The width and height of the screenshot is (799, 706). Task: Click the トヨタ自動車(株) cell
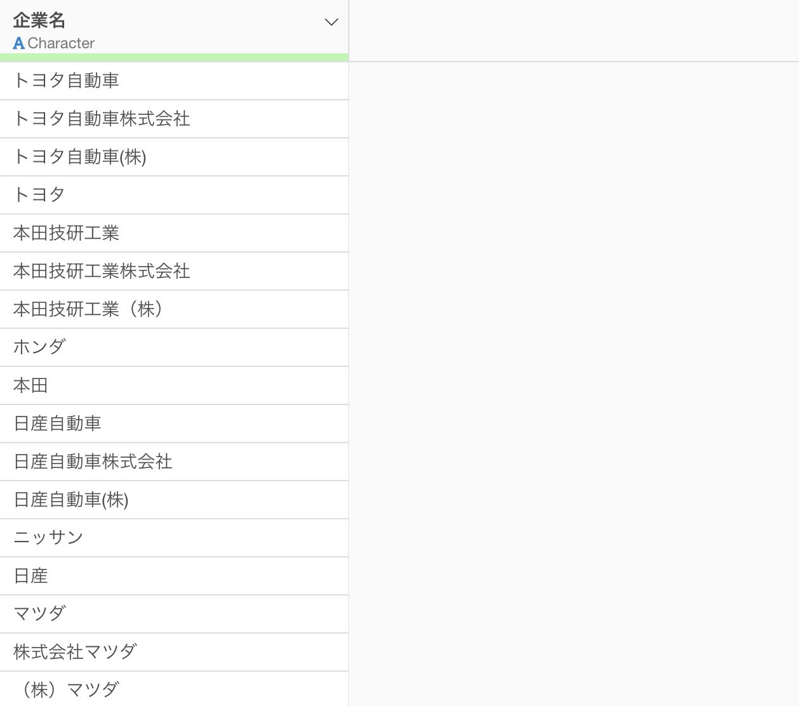click(80, 157)
